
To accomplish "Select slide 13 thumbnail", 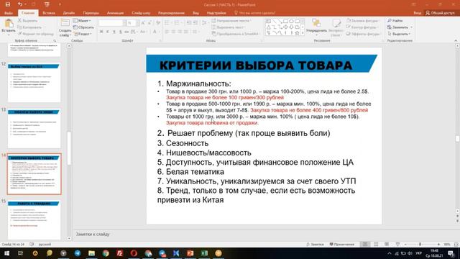I will 34,129.
